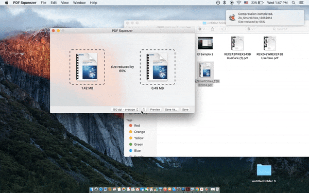The height and width of the screenshot is (193, 309).
Task: Open Adobe Acrobat from the Dock
Action: [188, 189]
